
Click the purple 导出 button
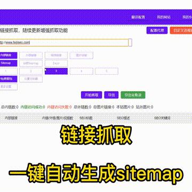(111, 95)
